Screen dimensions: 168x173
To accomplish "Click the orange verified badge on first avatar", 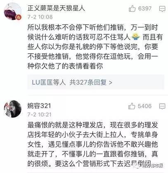I will point(19,17).
